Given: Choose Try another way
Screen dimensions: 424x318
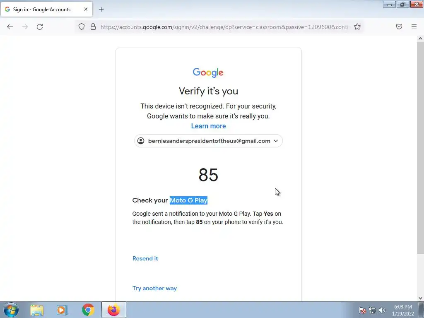Looking at the screenshot, I should coord(154,288).
